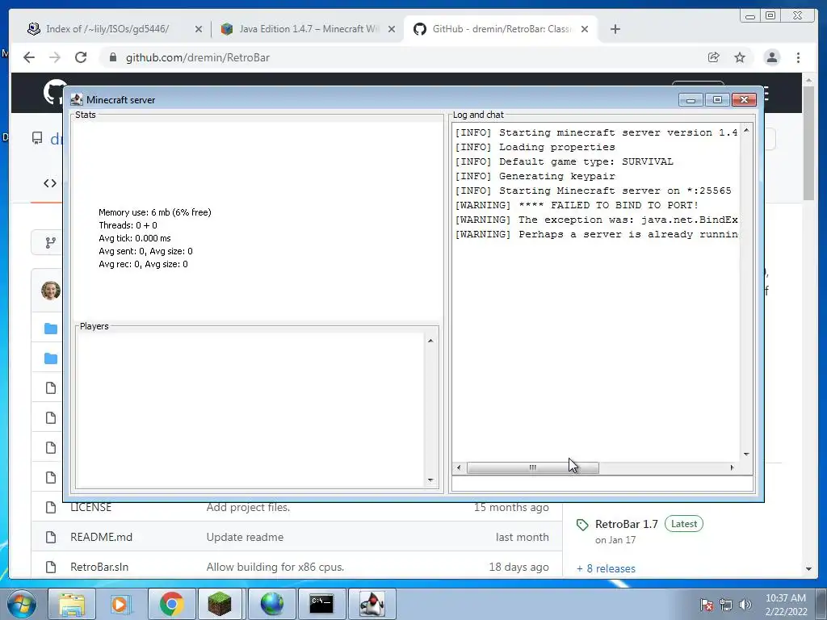Image resolution: width=827 pixels, height=620 pixels.
Task: Open the LICENSE file link
Action: [x=90, y=507]
